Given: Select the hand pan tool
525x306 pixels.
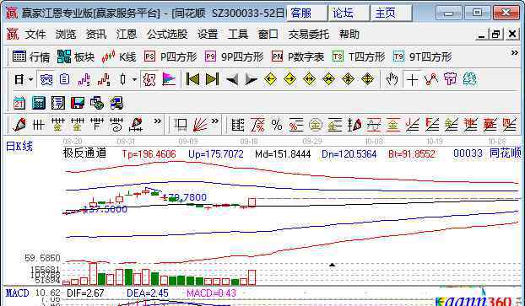Looking at the screenshot, I should pos(392,79).
